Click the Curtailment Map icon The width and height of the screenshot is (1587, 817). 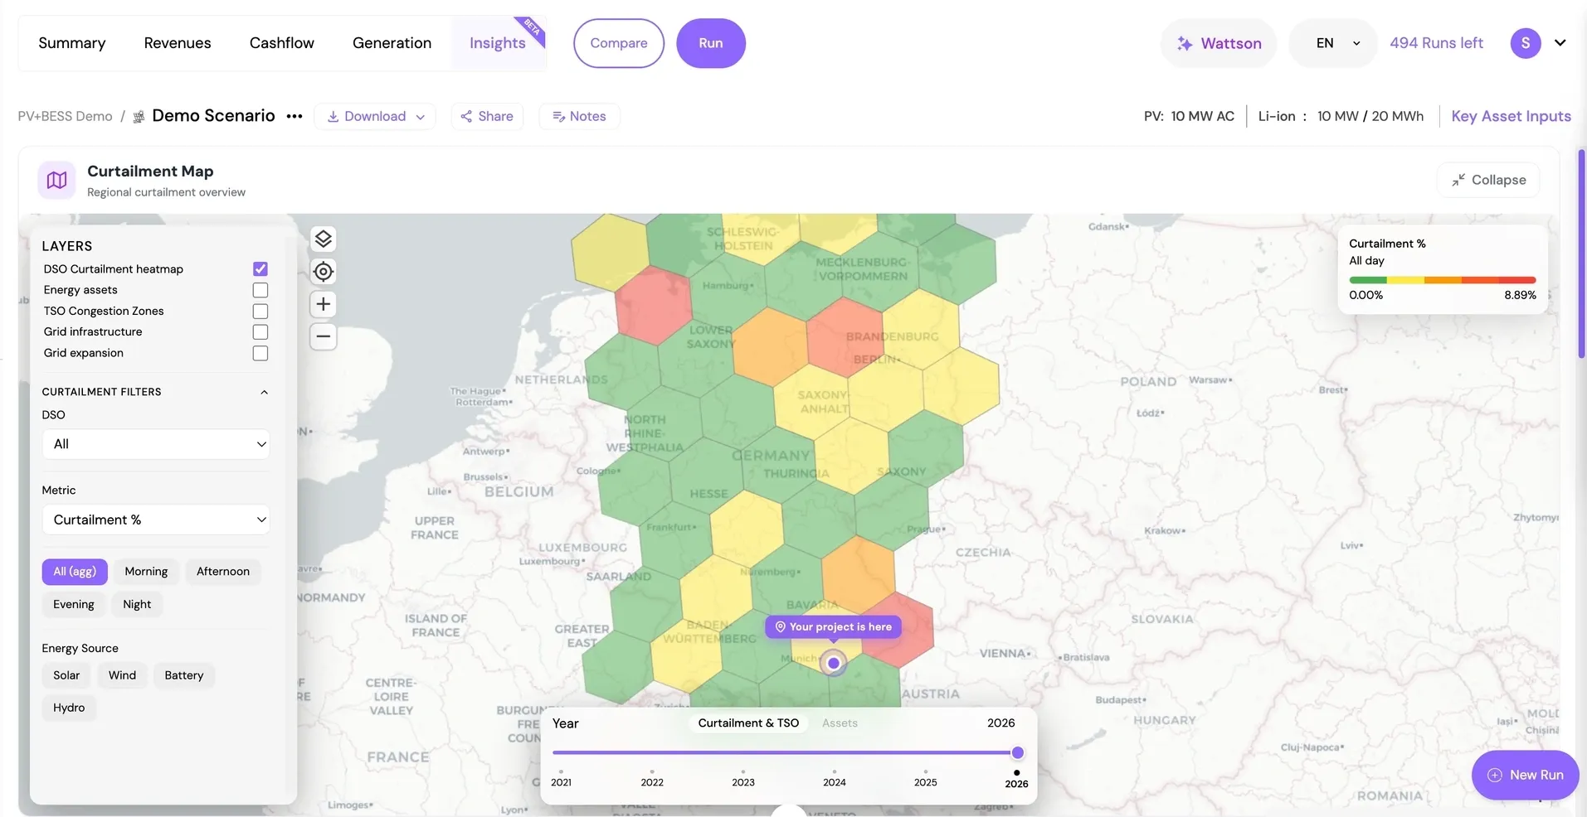click(57, 180)
